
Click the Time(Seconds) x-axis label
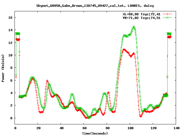click(95, 133)
